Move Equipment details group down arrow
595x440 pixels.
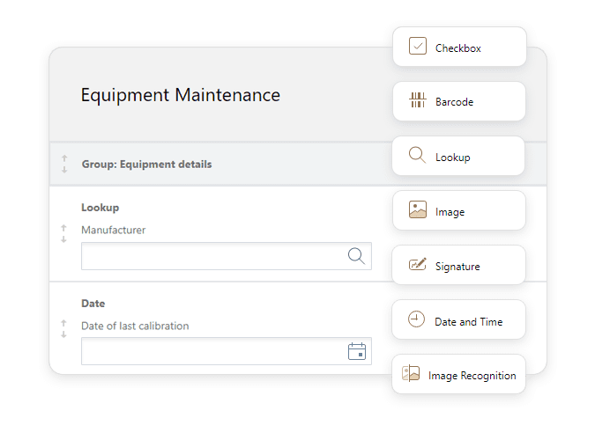coord(64,170)
